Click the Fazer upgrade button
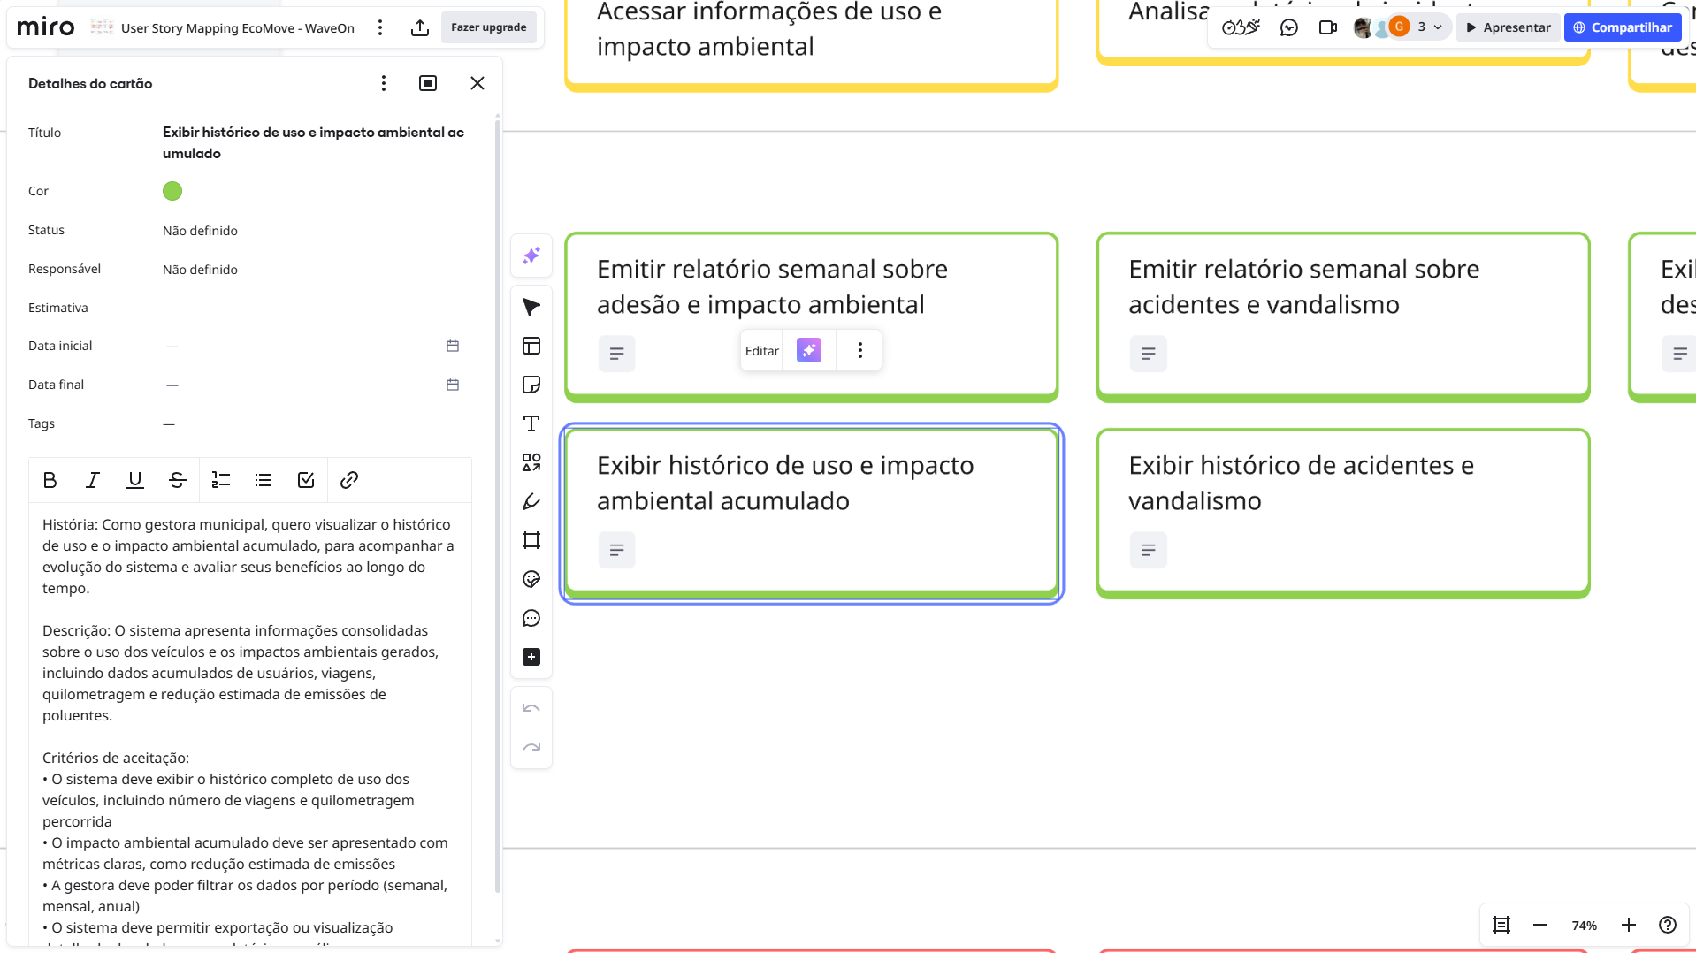The image size is (1696, 953). pyautogui.click(x=488, y=27)
